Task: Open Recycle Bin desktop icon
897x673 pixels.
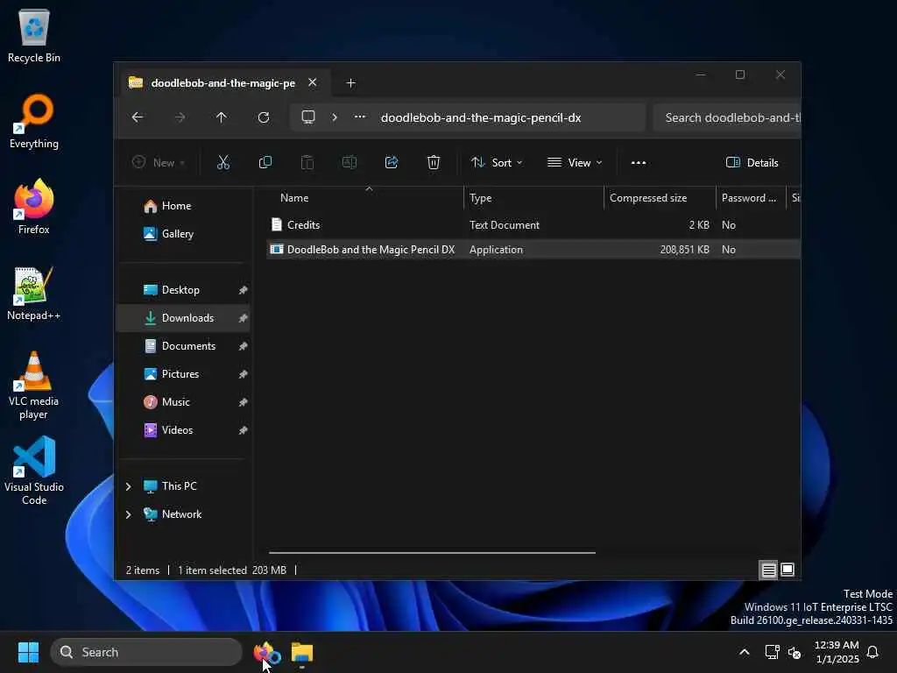Action: [x=34, y=35]
